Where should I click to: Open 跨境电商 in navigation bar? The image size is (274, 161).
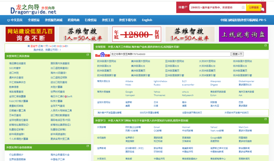(x=74, y=20)
